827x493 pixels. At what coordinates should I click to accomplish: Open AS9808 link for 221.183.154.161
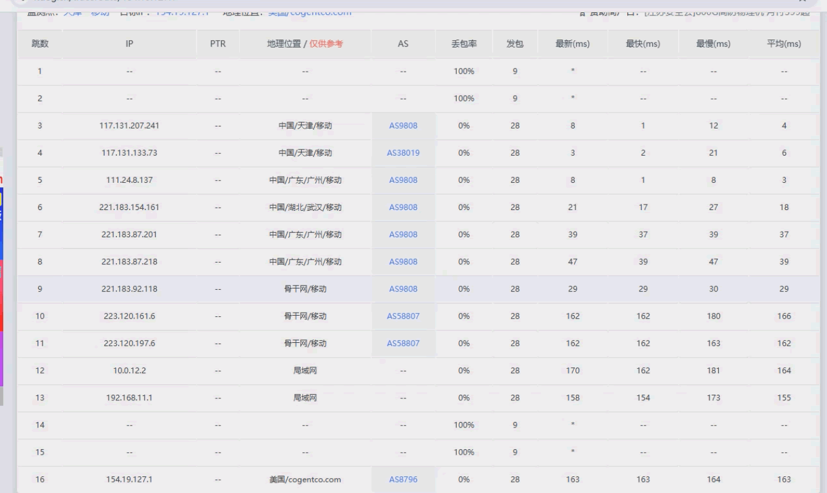(x=403, y=208)
